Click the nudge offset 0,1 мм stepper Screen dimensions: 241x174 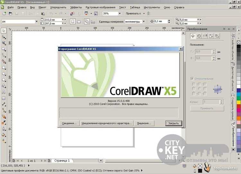(169, 21)
